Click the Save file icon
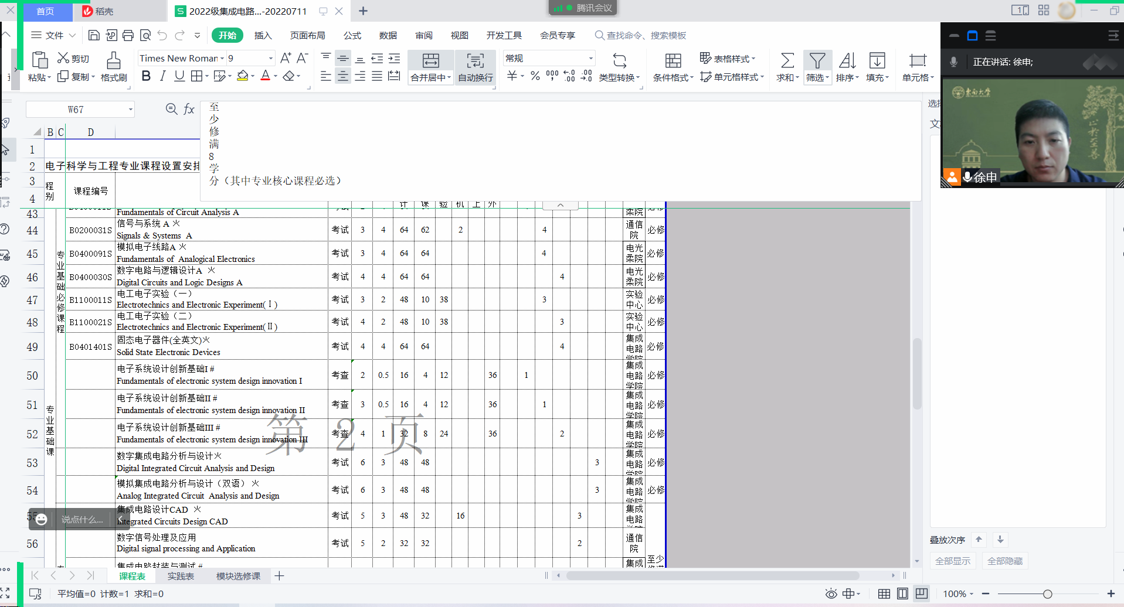The width and height of the screenshot is (1124, 607). 94,36
